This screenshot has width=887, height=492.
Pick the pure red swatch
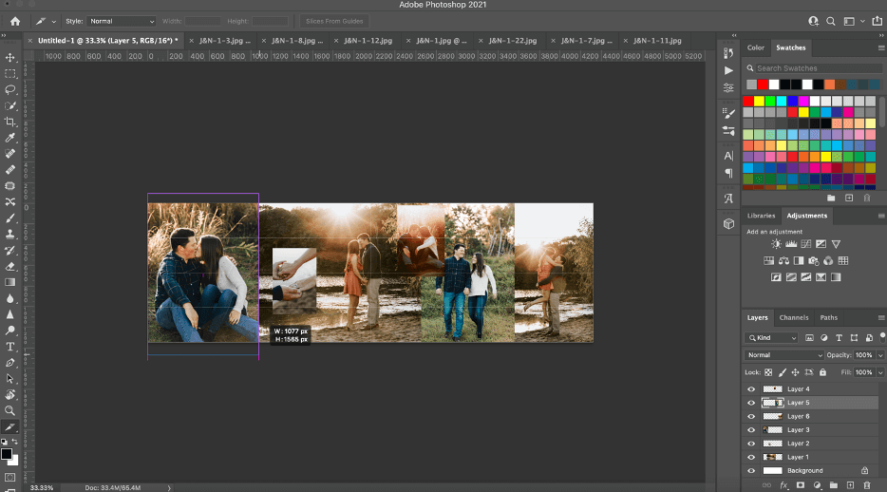point(747,101)
